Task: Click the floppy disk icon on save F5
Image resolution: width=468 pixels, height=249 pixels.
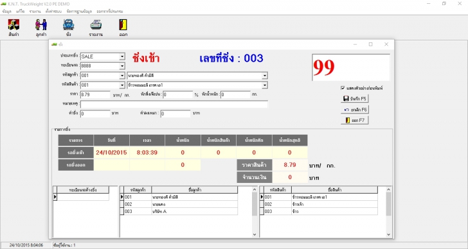Action: (x=346, y=99)
